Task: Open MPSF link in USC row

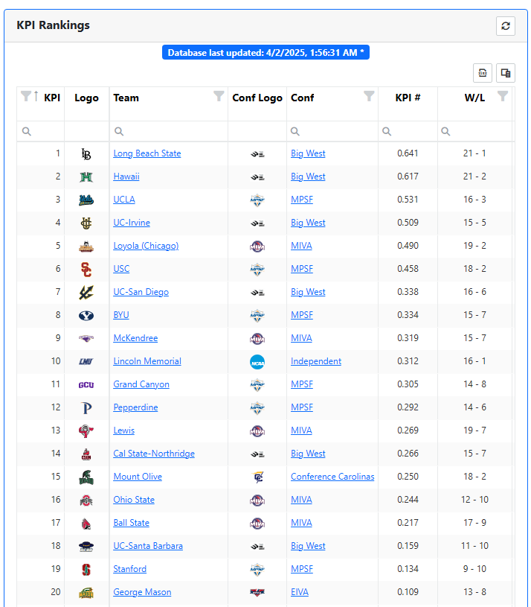Action: [302, 269]
